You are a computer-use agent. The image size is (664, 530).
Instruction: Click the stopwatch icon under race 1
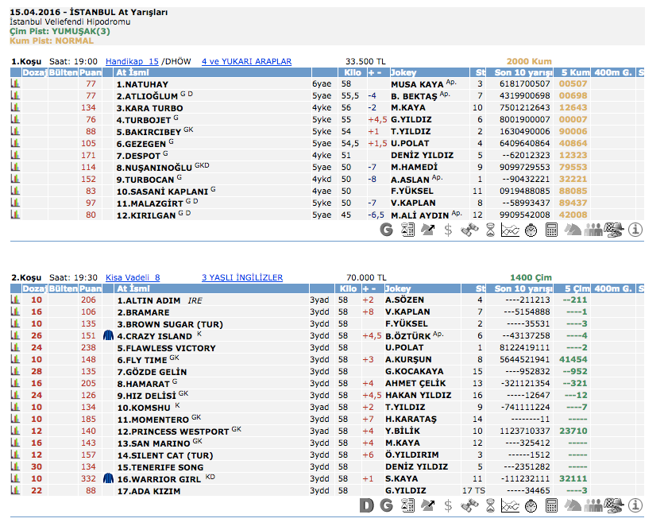pyautogui.click(x=531, y=230)
